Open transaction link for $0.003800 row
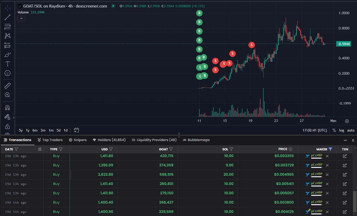Viewport: 357px width, 216px height. point(345,202)
